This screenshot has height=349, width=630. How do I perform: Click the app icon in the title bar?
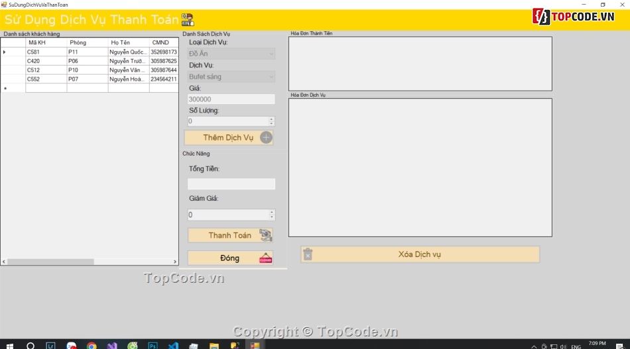click(x=4, y=5)
